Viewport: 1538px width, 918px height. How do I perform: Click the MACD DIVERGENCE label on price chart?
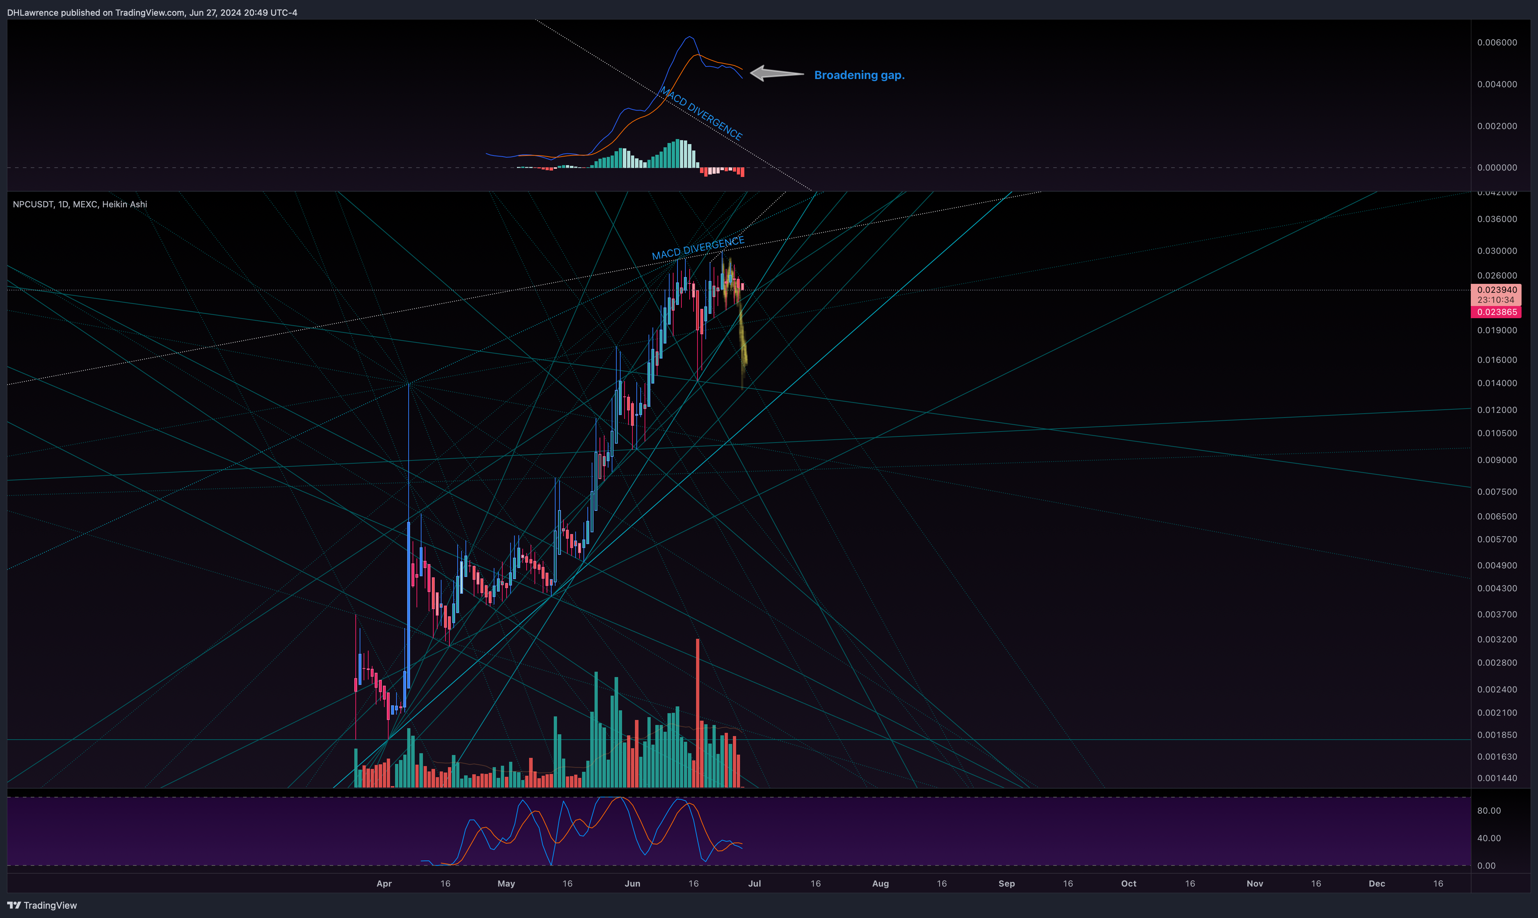pyautogui.click(x=698, y=247)
